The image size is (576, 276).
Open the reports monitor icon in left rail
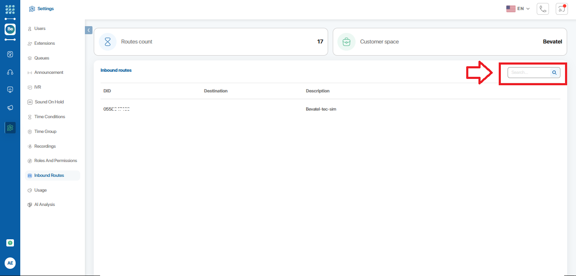tap(10, 89)
